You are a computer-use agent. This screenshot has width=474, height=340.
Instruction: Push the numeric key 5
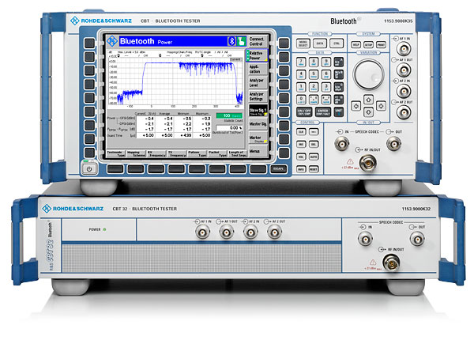point(314,74)
